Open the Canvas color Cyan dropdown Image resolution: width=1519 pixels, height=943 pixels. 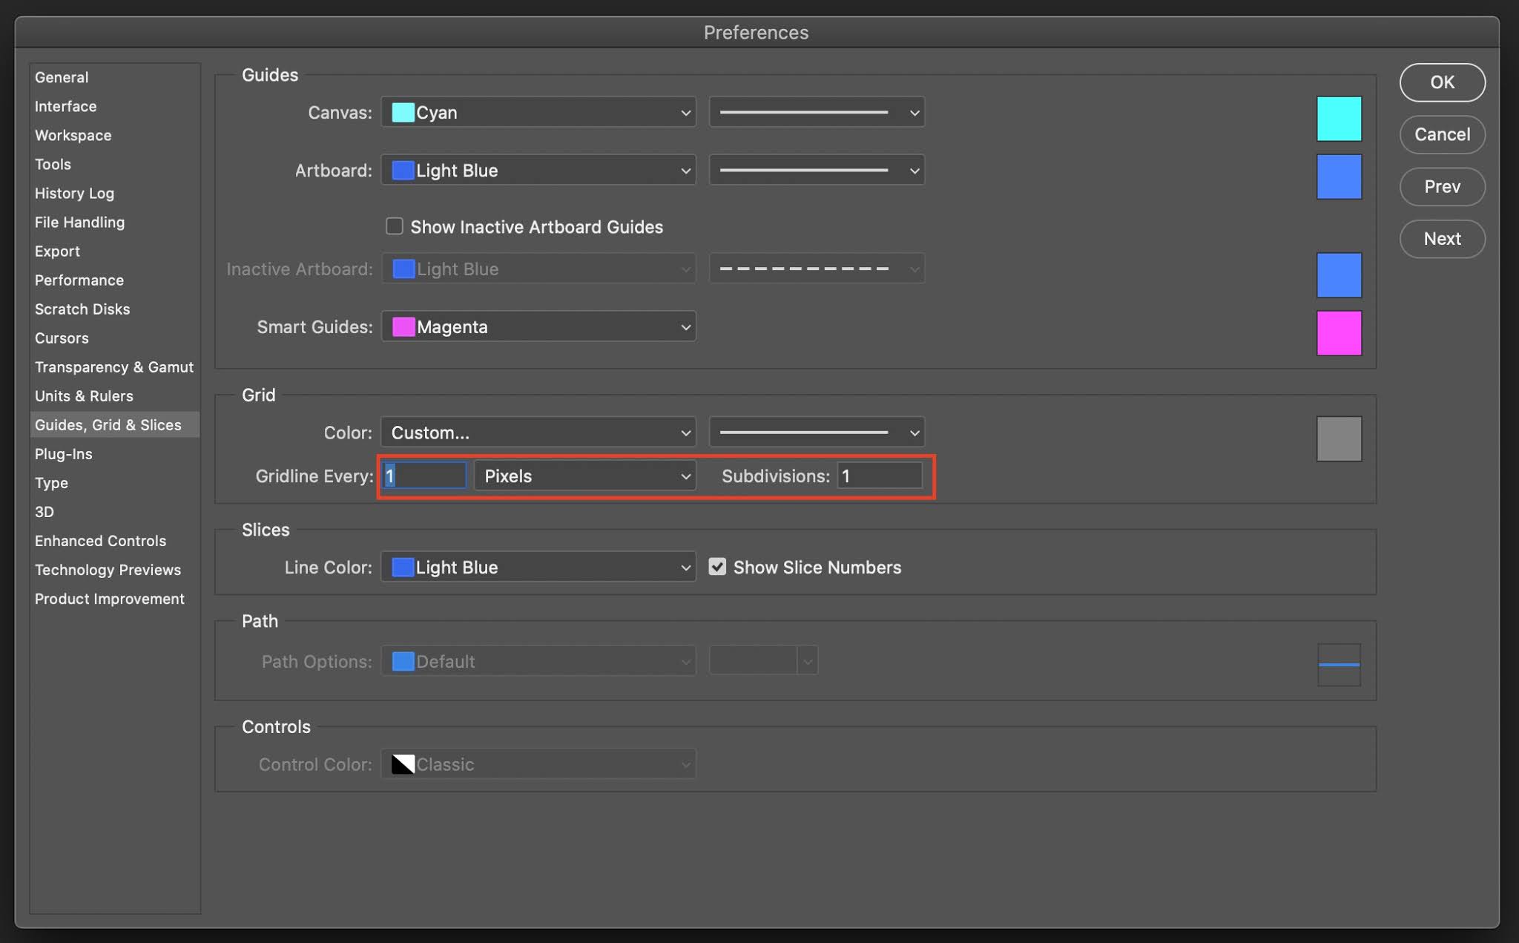point(538,112)
